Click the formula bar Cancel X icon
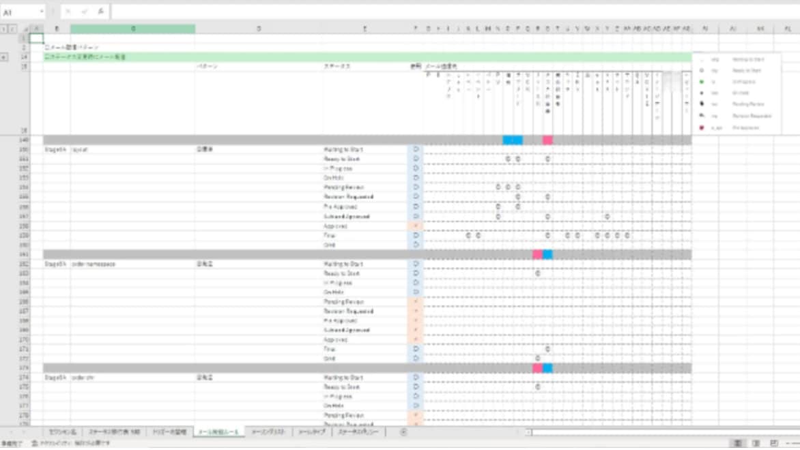 pos(68,12)
